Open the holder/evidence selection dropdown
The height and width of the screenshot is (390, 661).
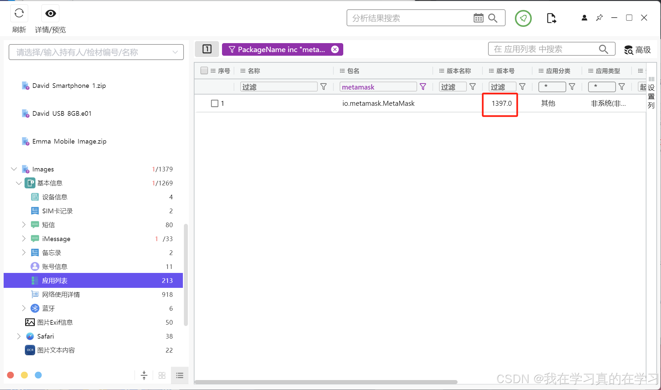96,52
